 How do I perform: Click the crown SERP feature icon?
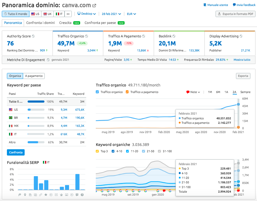pyautogui.click(x=62, y=195)
